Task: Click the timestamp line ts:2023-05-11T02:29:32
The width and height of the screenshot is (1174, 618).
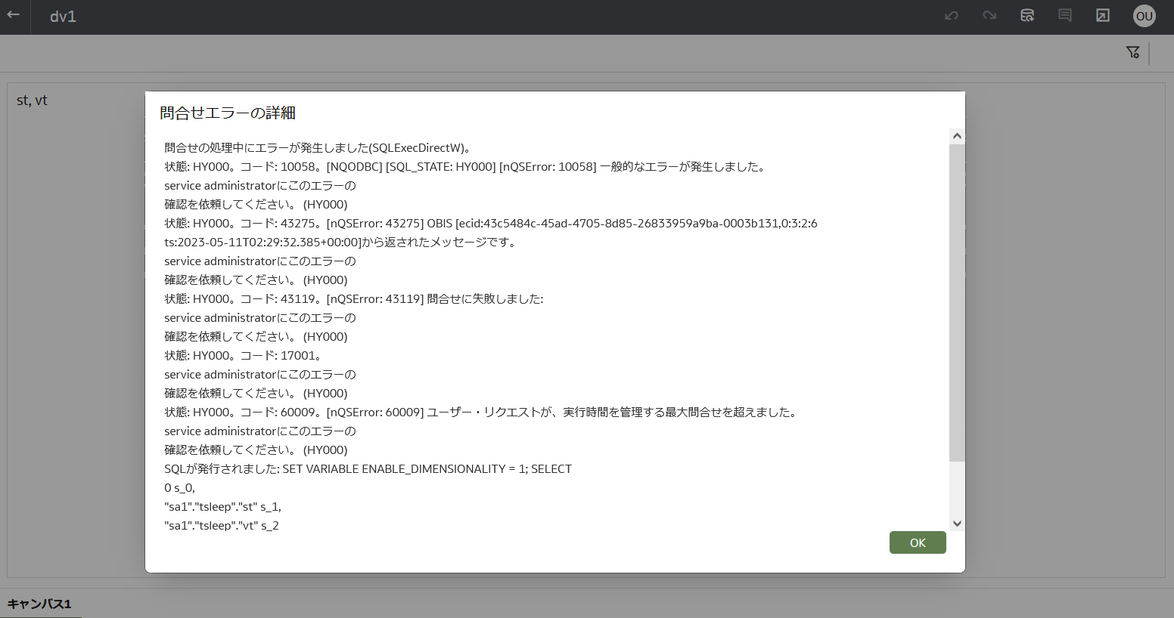Action: (x=340, y=243)
